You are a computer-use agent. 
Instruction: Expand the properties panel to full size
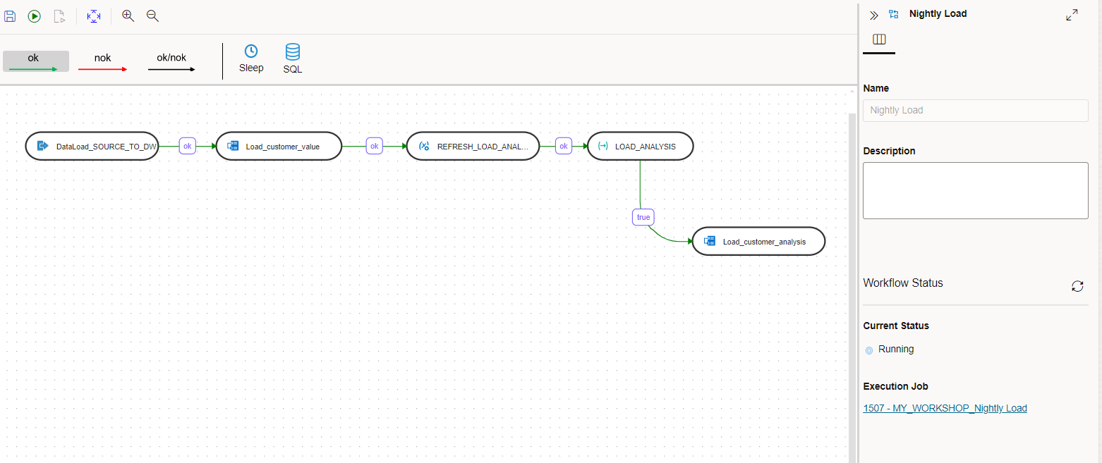tap(1072, 15)
